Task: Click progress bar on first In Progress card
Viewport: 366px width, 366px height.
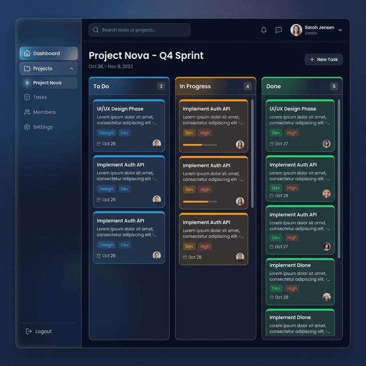Action: pyautogui.click(x=200, y=145)
